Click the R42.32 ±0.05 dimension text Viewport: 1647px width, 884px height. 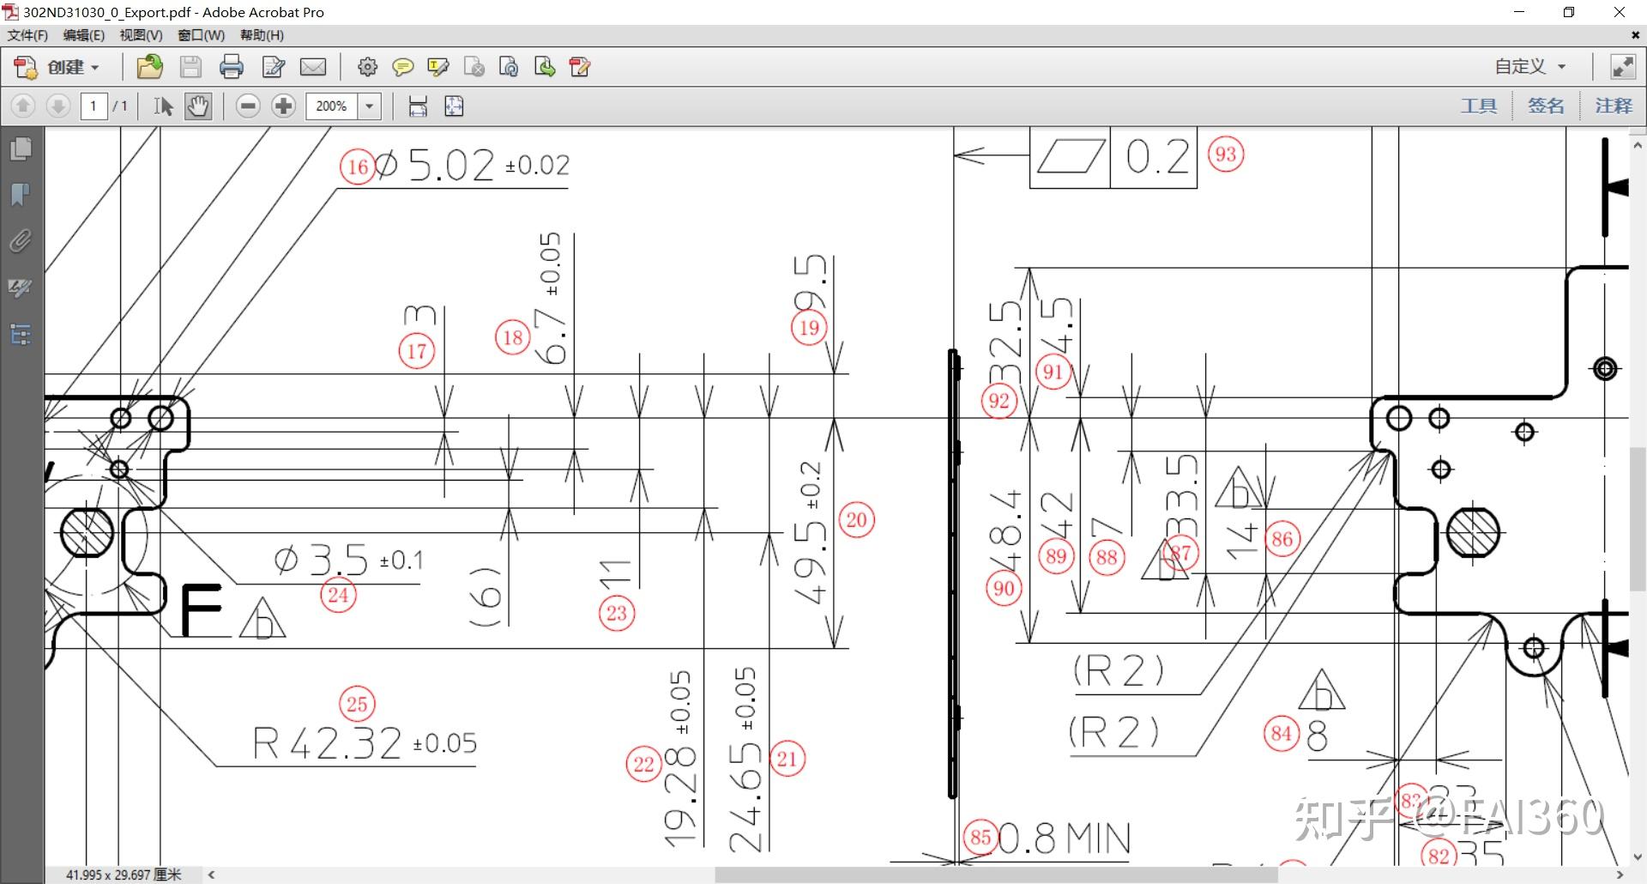[x=365, y=743]
